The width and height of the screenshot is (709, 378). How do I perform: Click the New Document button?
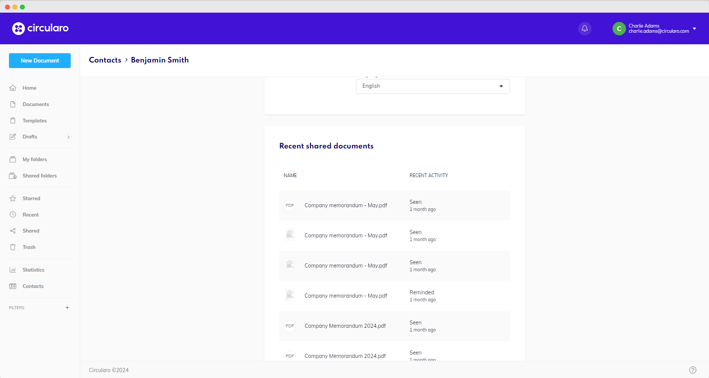(x=39, y=60)
